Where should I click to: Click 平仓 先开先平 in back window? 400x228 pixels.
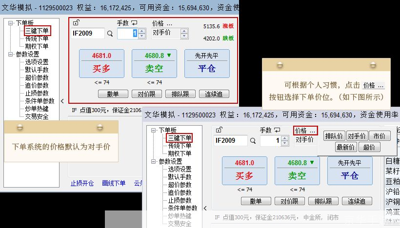207,64
